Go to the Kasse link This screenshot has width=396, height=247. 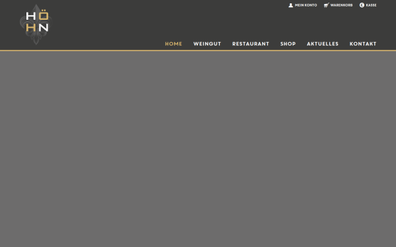pyautogui.click(x=371, y=5)
